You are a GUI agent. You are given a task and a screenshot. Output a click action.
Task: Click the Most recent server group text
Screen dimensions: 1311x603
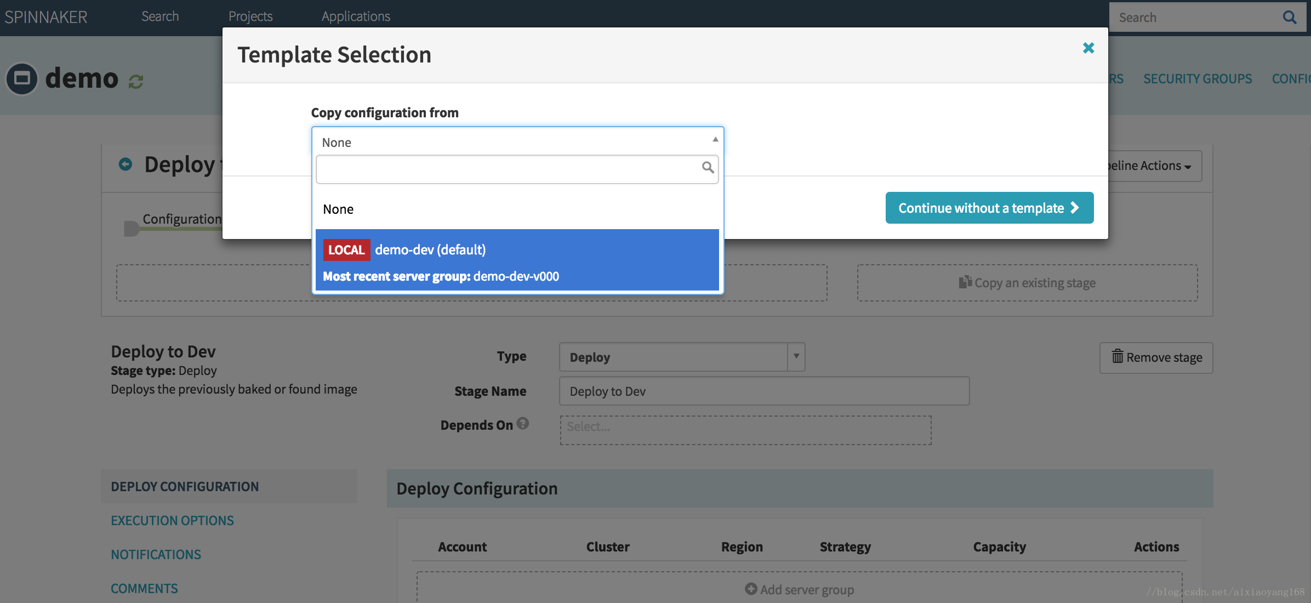pos(441,276)
